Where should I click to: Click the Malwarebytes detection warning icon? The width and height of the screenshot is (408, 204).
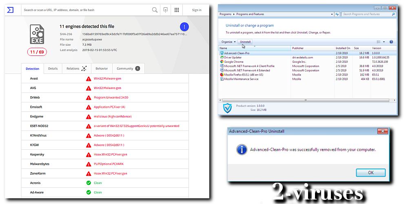tap(89, 164)
